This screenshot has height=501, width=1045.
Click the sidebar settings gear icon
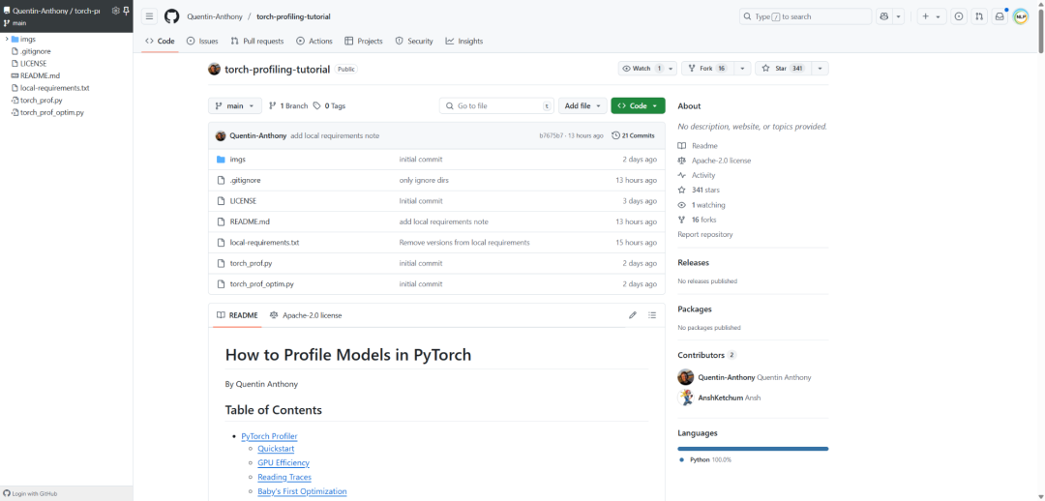point(115,11)
